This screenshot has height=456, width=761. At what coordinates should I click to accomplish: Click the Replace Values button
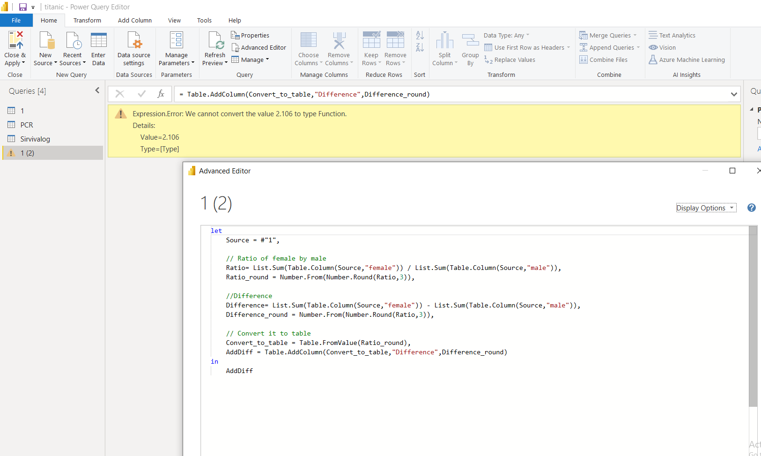coord(510,60)
